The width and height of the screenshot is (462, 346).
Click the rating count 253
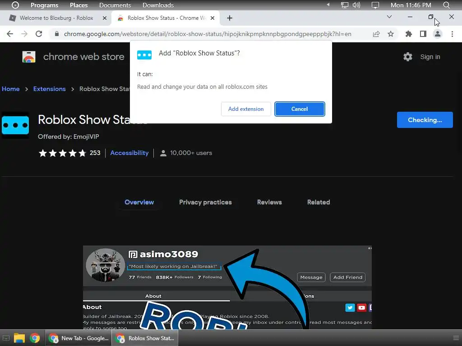click(95, 153)
